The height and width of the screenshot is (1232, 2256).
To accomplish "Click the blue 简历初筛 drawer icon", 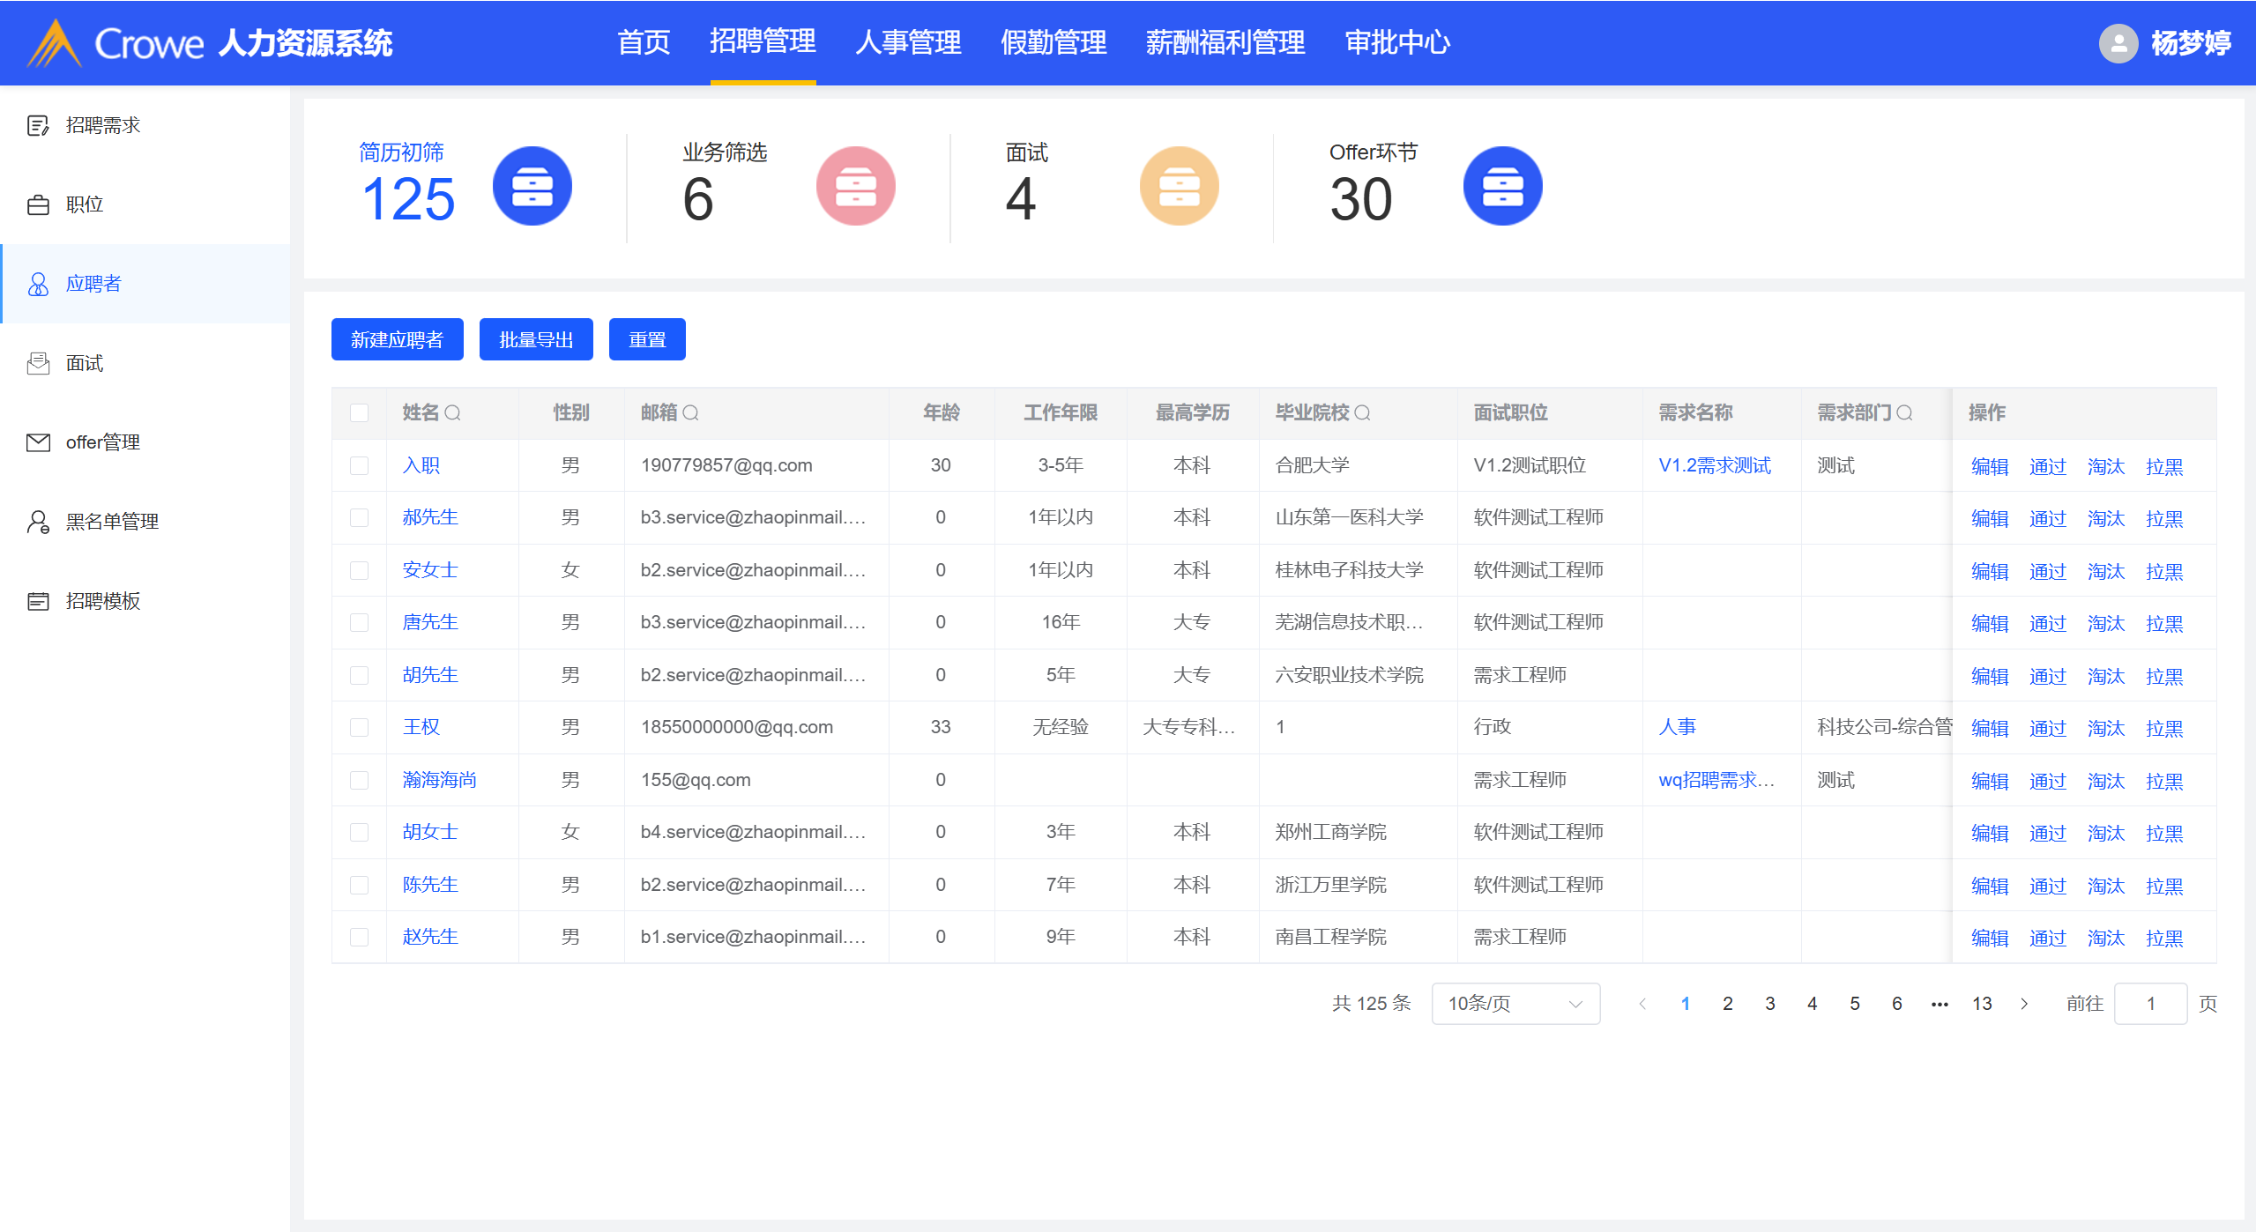I will point(532,186).
